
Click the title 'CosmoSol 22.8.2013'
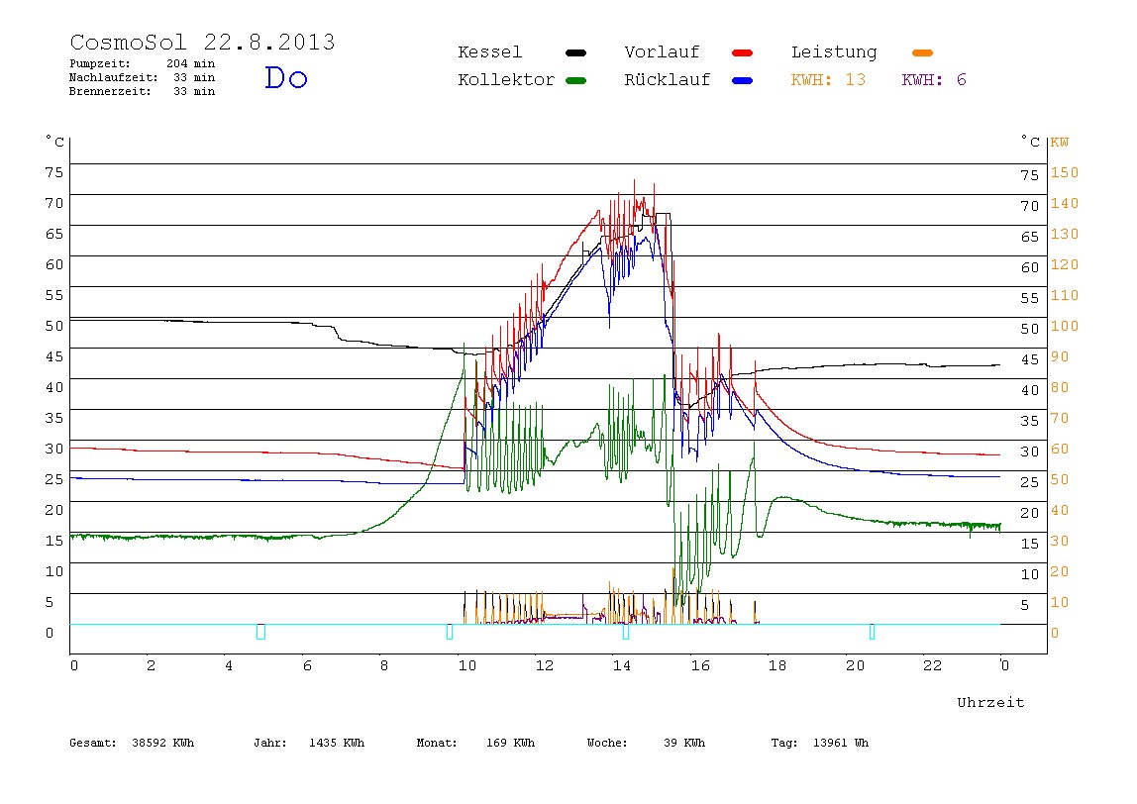click(202, 42)
